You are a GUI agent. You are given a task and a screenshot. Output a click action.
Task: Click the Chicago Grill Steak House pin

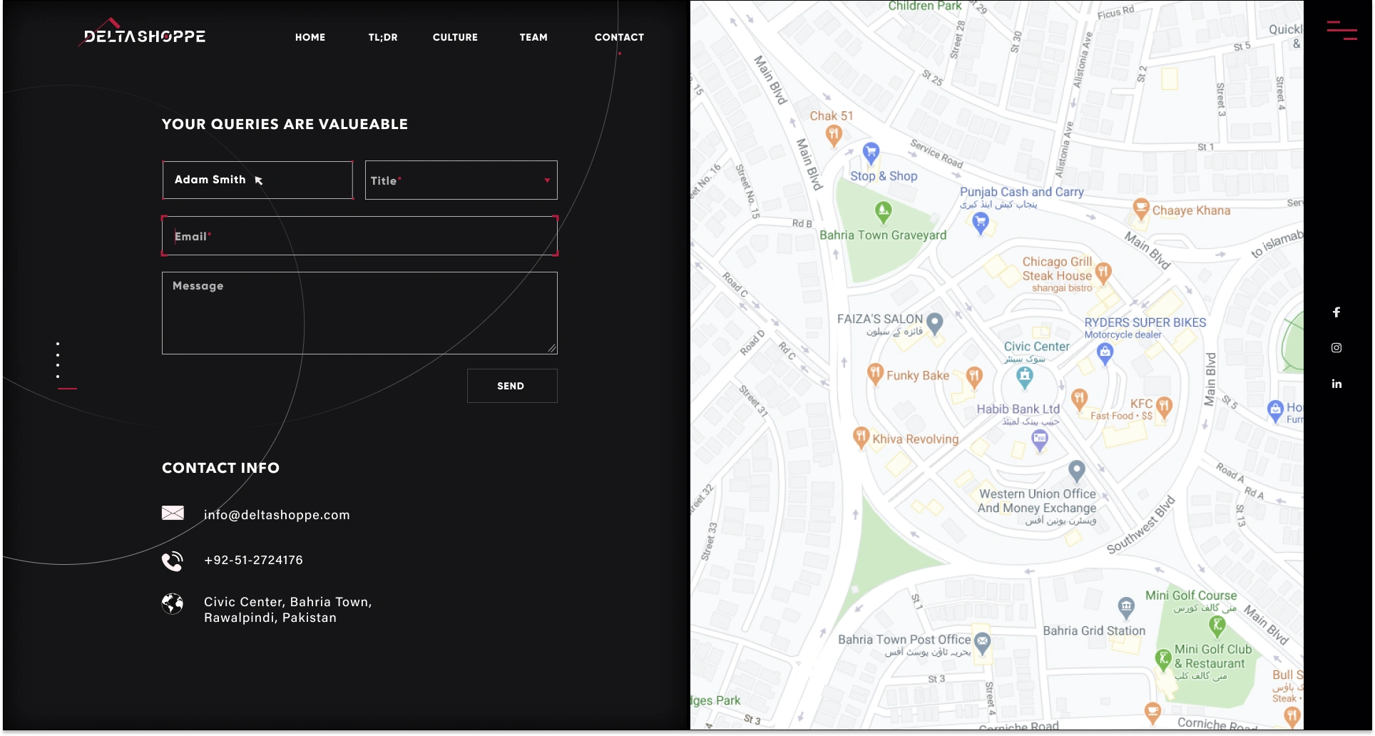1103,272
